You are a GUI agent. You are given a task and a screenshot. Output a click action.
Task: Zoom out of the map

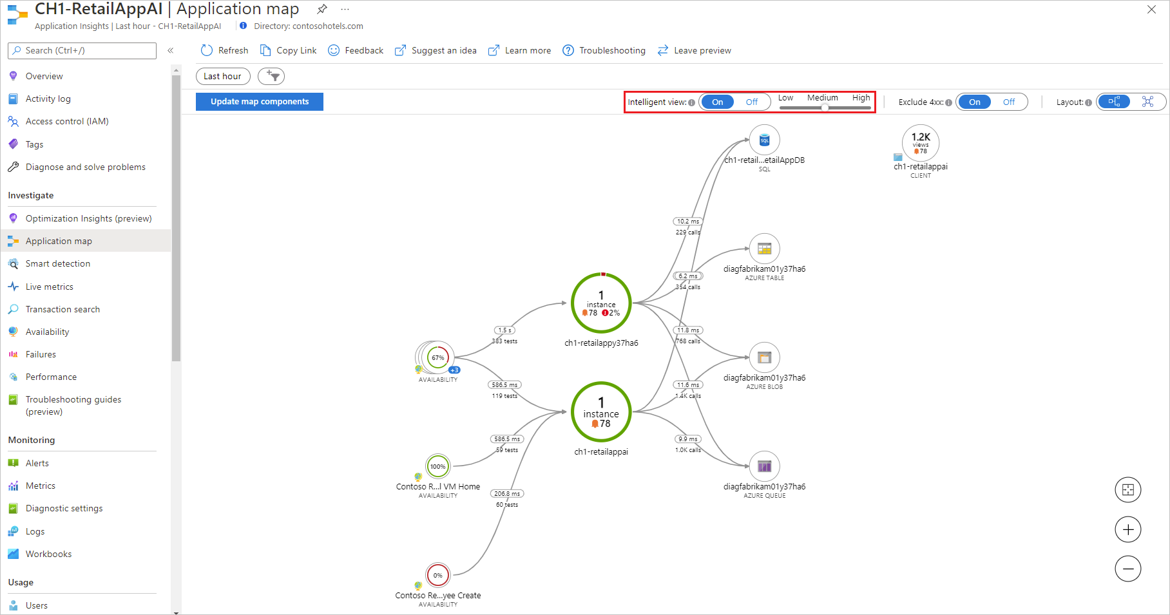click(x=1128, y=569)
